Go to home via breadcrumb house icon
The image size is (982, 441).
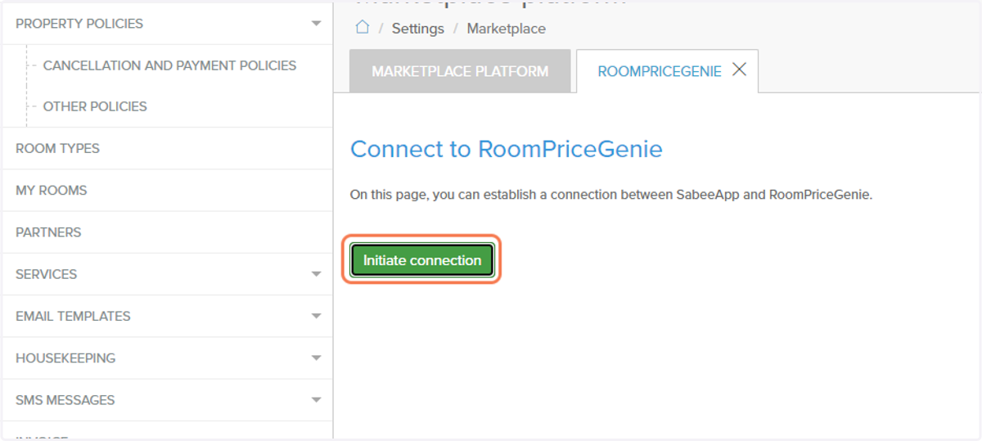363,27
